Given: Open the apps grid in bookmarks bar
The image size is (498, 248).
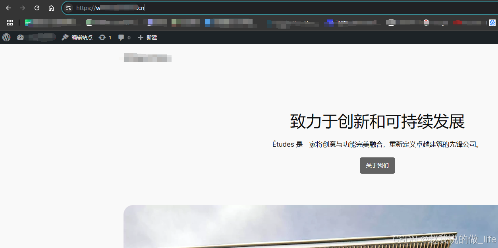Looking at the screenshot, I should click(x=10, y=23).
